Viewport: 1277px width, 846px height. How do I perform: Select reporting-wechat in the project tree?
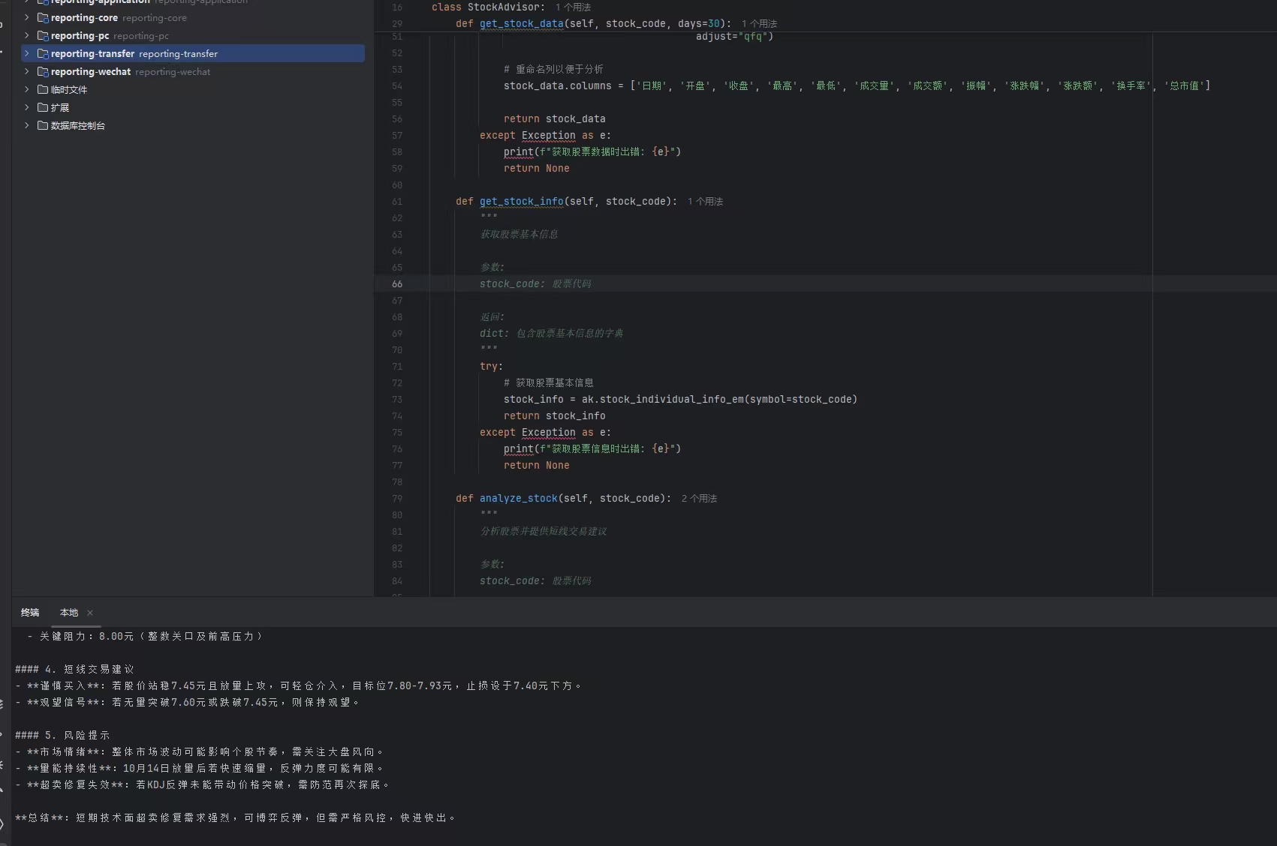(91, 72)
